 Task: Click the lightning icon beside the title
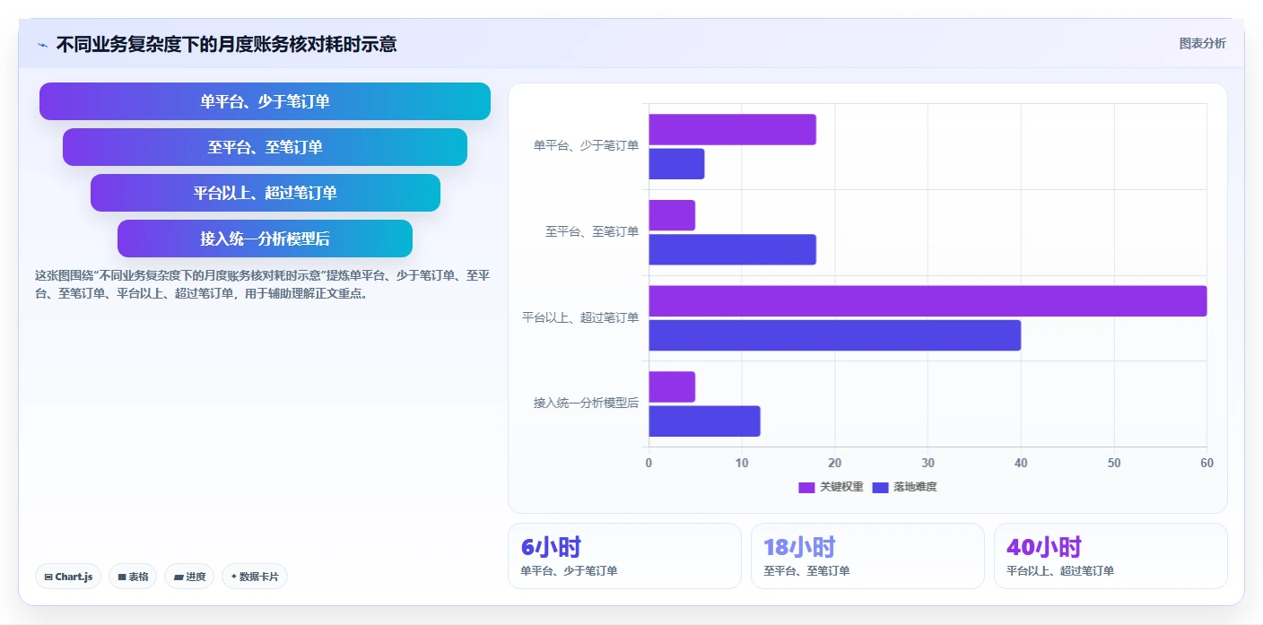(x=42, y=44)
